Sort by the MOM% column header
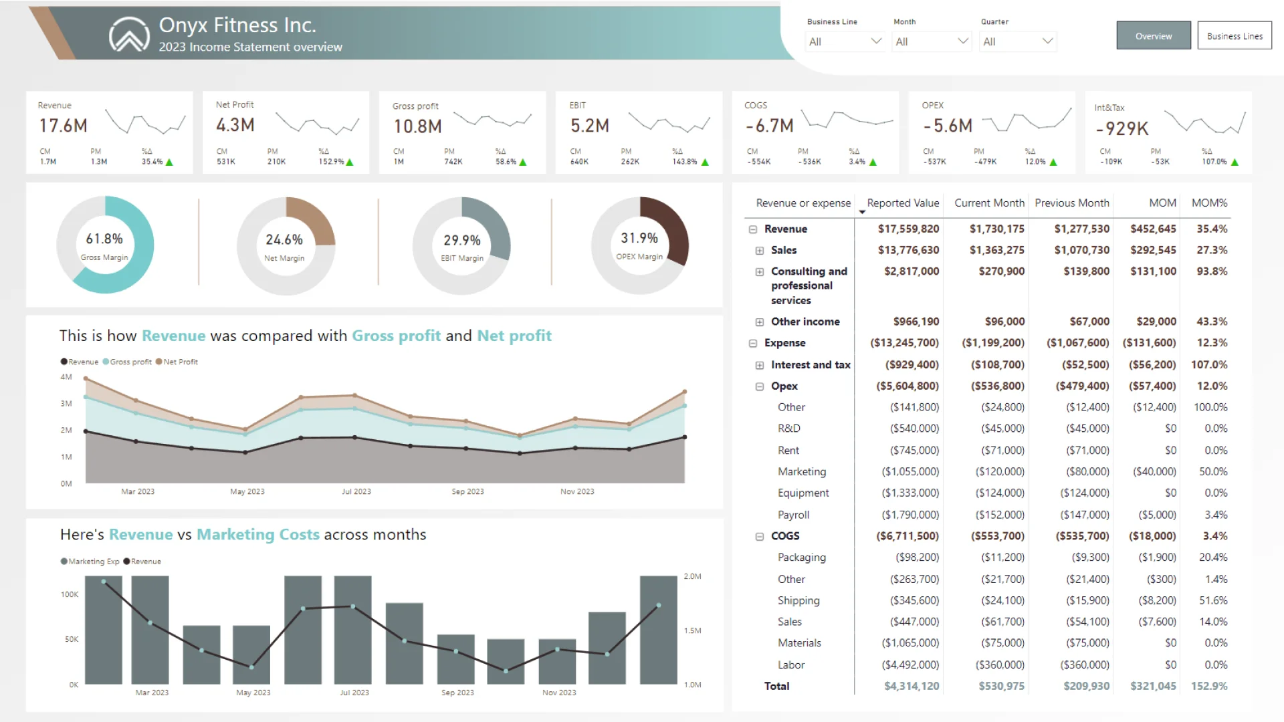 (x=1209, y=203)
